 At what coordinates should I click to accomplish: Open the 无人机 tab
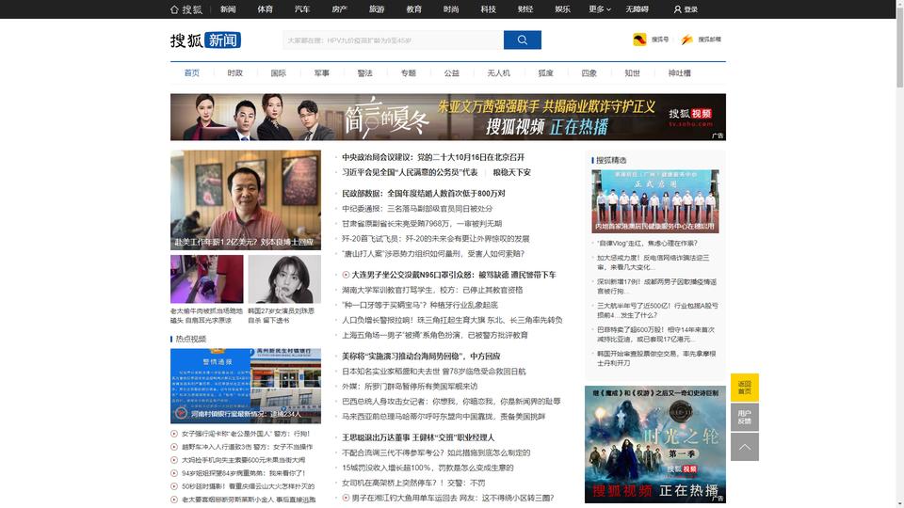coord(499,73)
